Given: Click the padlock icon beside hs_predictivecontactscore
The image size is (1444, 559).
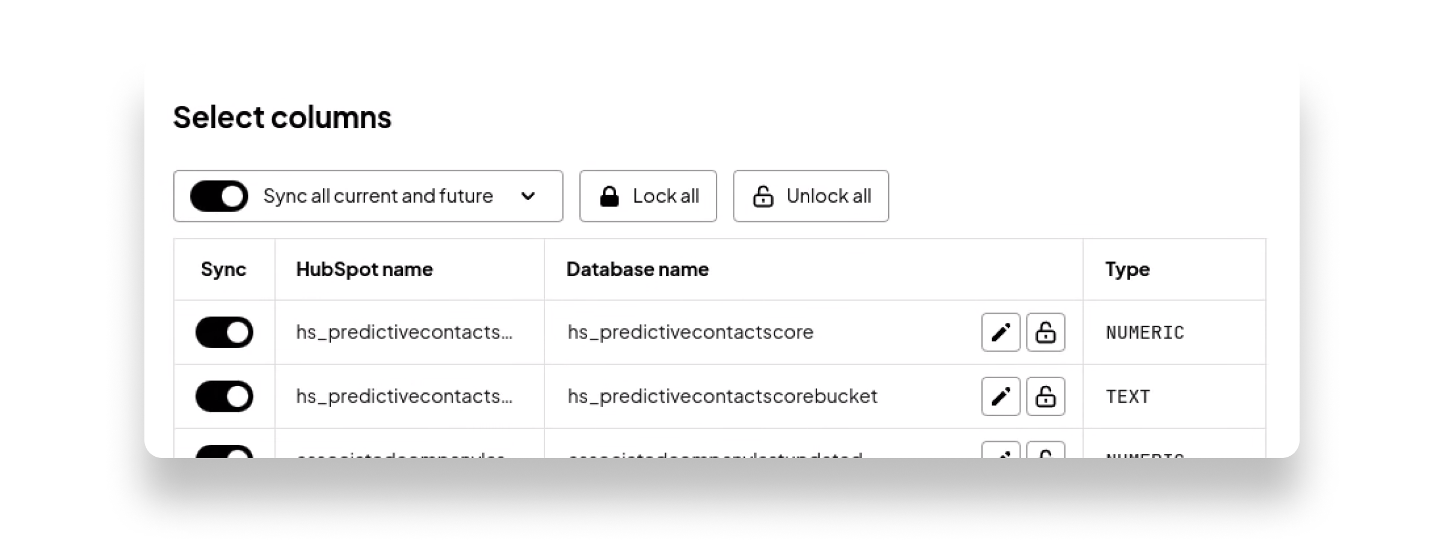Looking at the screenshot, I should pos(1046,332).
